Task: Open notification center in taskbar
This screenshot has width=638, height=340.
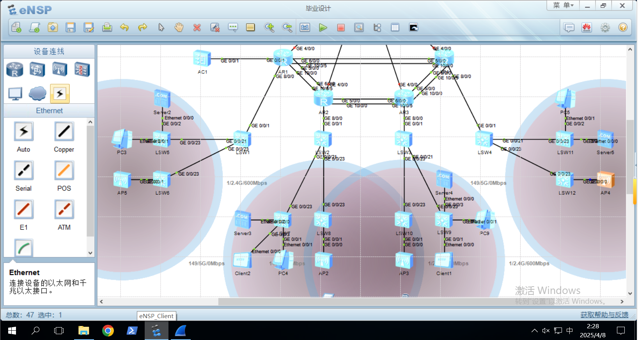Action: (x=621, y=331)
